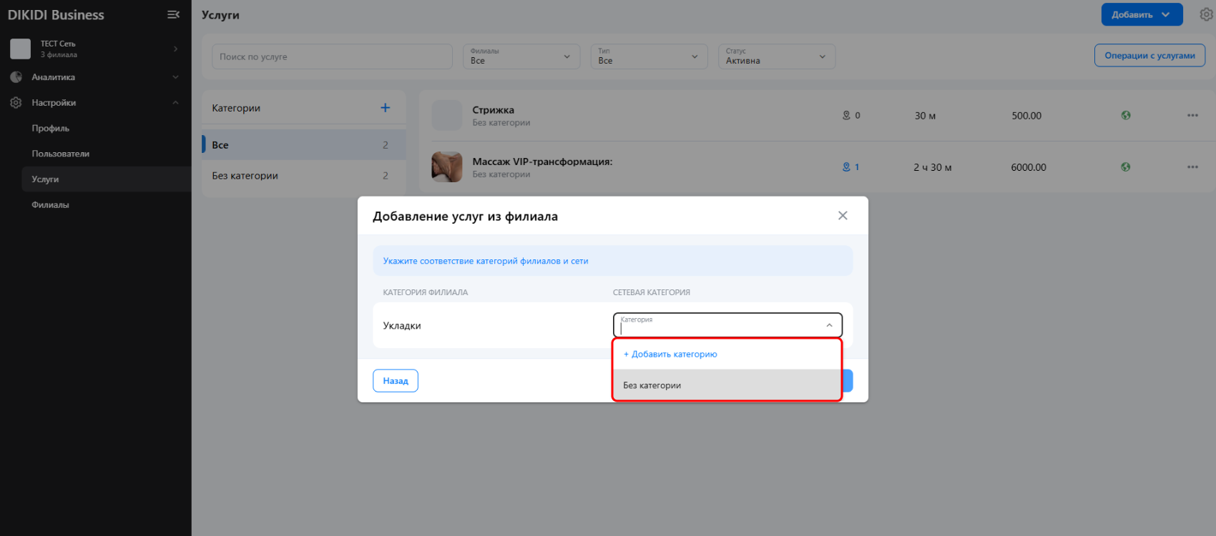Click globe icon for Стрижка service
The image size is (1216, 536).
pos(1126,115)
